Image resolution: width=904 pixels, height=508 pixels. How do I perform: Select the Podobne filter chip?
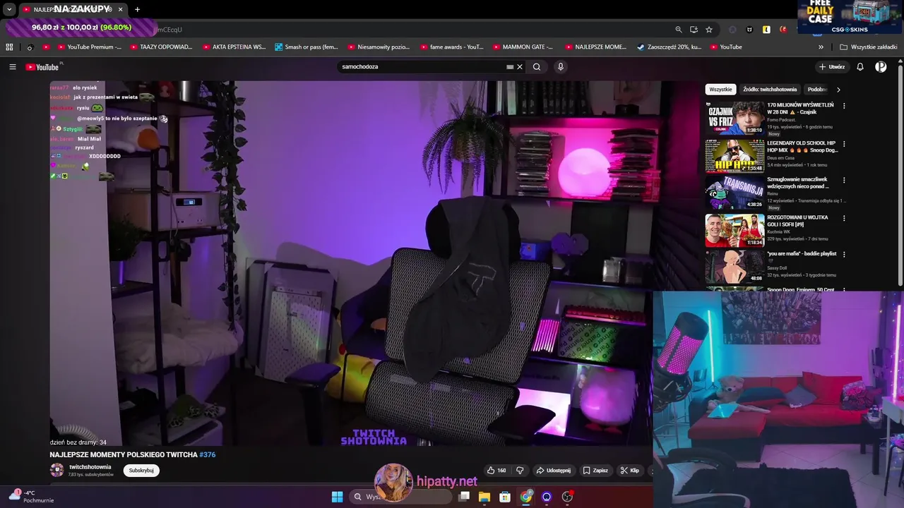pos(818,90)
